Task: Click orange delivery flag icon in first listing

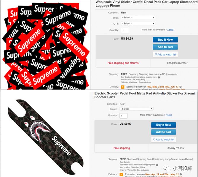Action: 122,87
